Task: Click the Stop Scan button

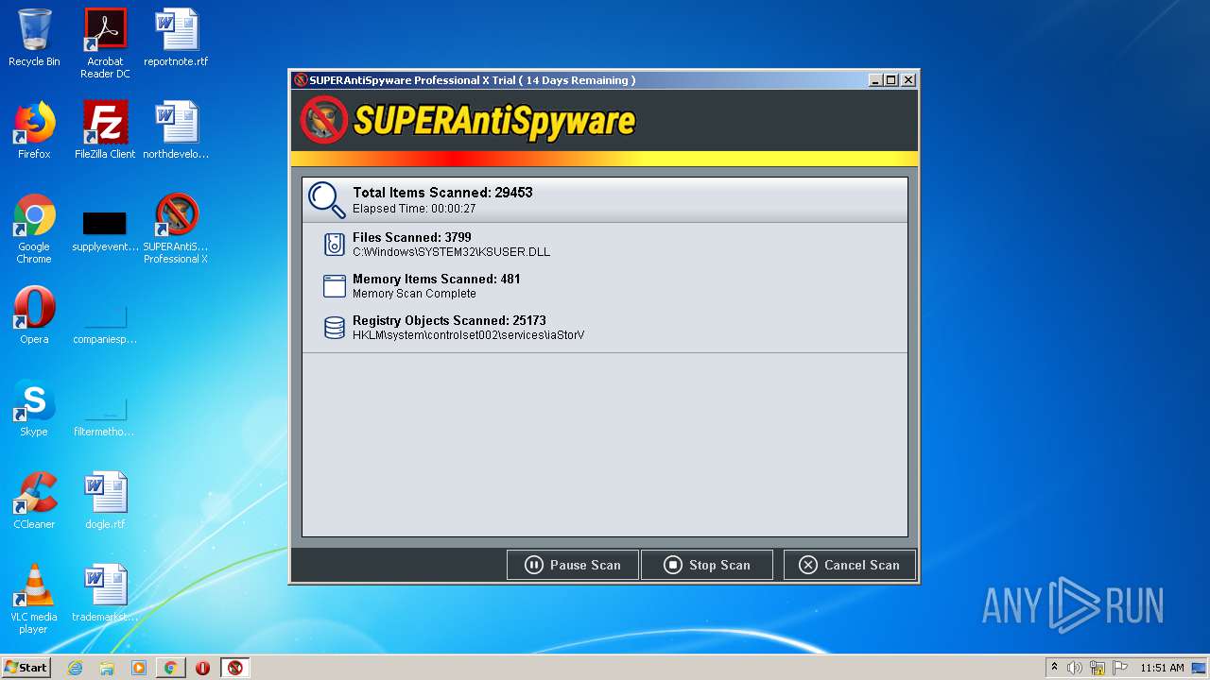Action: click(x=707, y=565)
